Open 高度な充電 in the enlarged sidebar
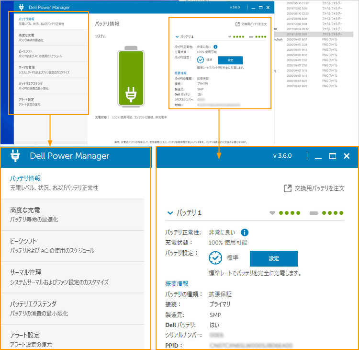This screenshot has width=359, height=350. tap(73, 215)
